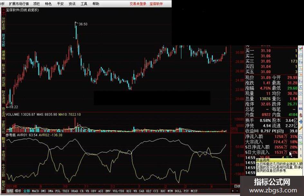Select the 指标 tab in bottom bar
The width and height of the screenshot is (304, 196).
tap(10, 191)
